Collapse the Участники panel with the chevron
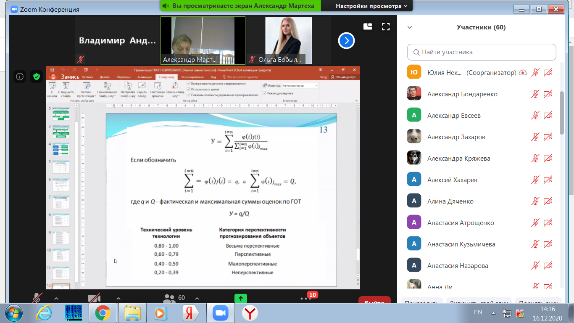The height and width of the screenshot is (323, 574). [x=410, y=27]
